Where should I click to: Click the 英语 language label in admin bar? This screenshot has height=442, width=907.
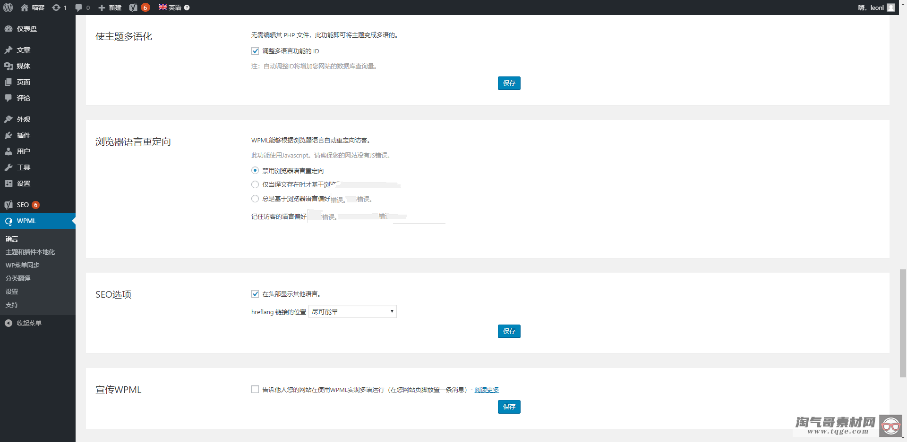(175, 8)
